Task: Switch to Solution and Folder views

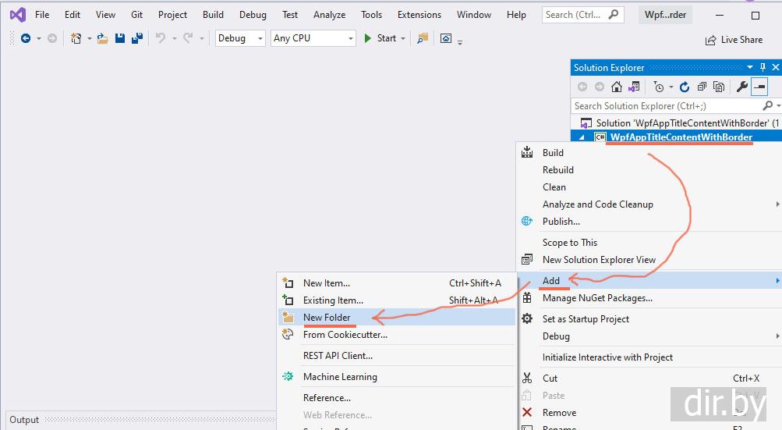Action: pyautogui.click(x=634, y=87)
